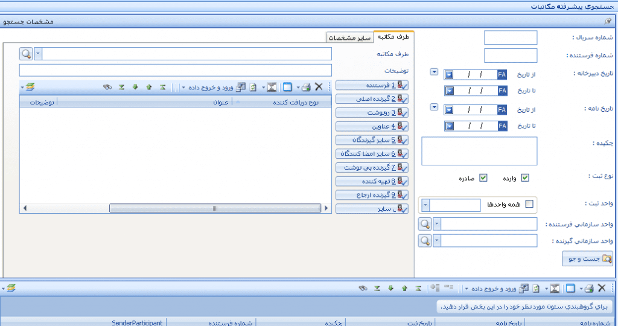This screenshot has width=618, height=326.
Task: Enable the همه واحدها checkbox
Action: tap(530, 204)
